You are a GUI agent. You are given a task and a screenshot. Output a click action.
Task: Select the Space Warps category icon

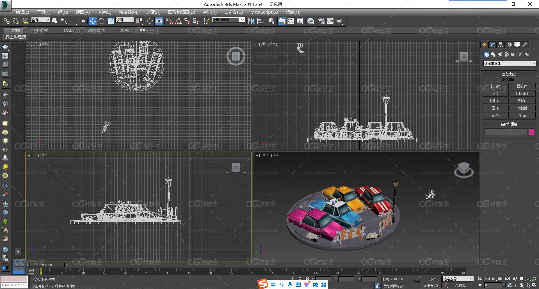point(520,54)
